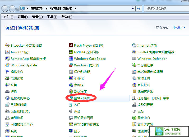Expand the address bar history dropdown arrow
The width and height of the screenshot is (189, 137).
tap(133, 8)
